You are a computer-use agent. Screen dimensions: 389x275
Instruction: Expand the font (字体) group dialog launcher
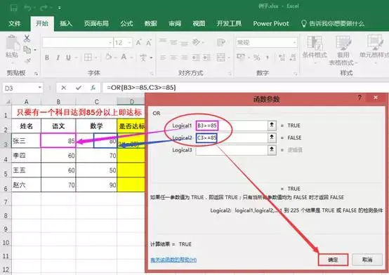tap(151, 74)
